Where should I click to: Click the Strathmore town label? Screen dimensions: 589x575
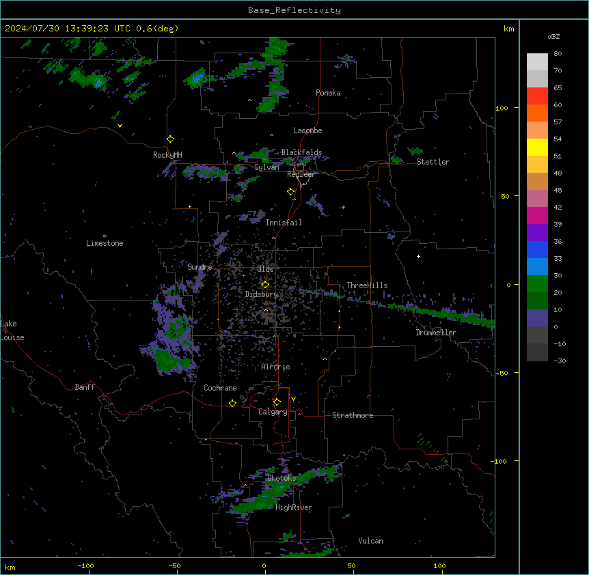353,415
